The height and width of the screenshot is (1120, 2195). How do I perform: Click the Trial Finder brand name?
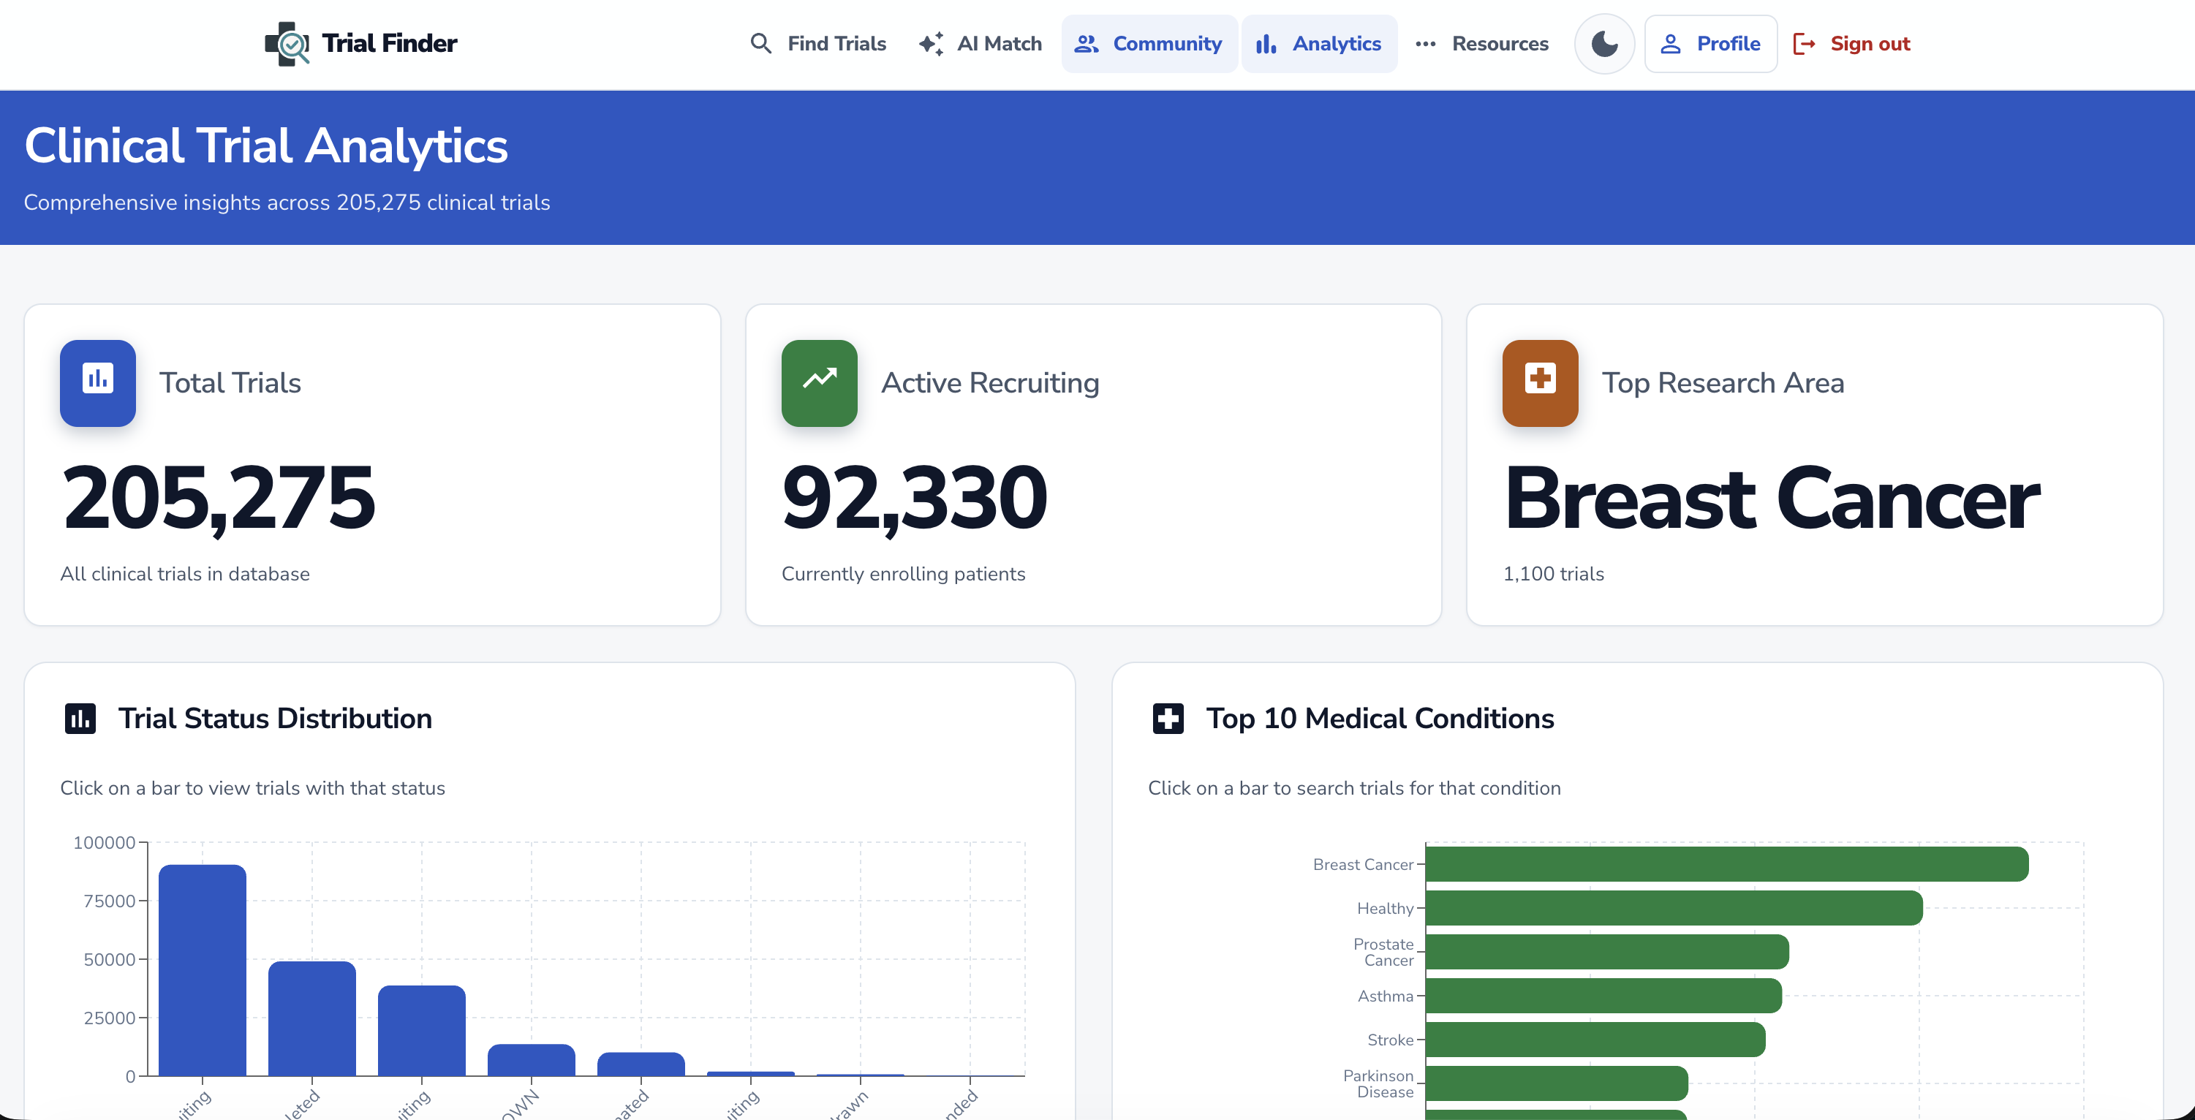click(x=390, y=43)
